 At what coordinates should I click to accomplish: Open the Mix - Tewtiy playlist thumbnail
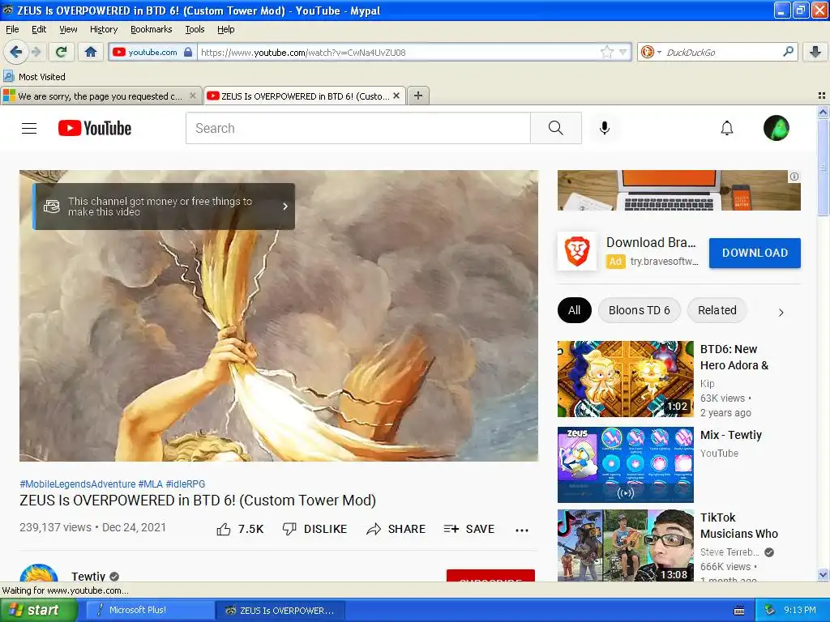pos(625,464)
